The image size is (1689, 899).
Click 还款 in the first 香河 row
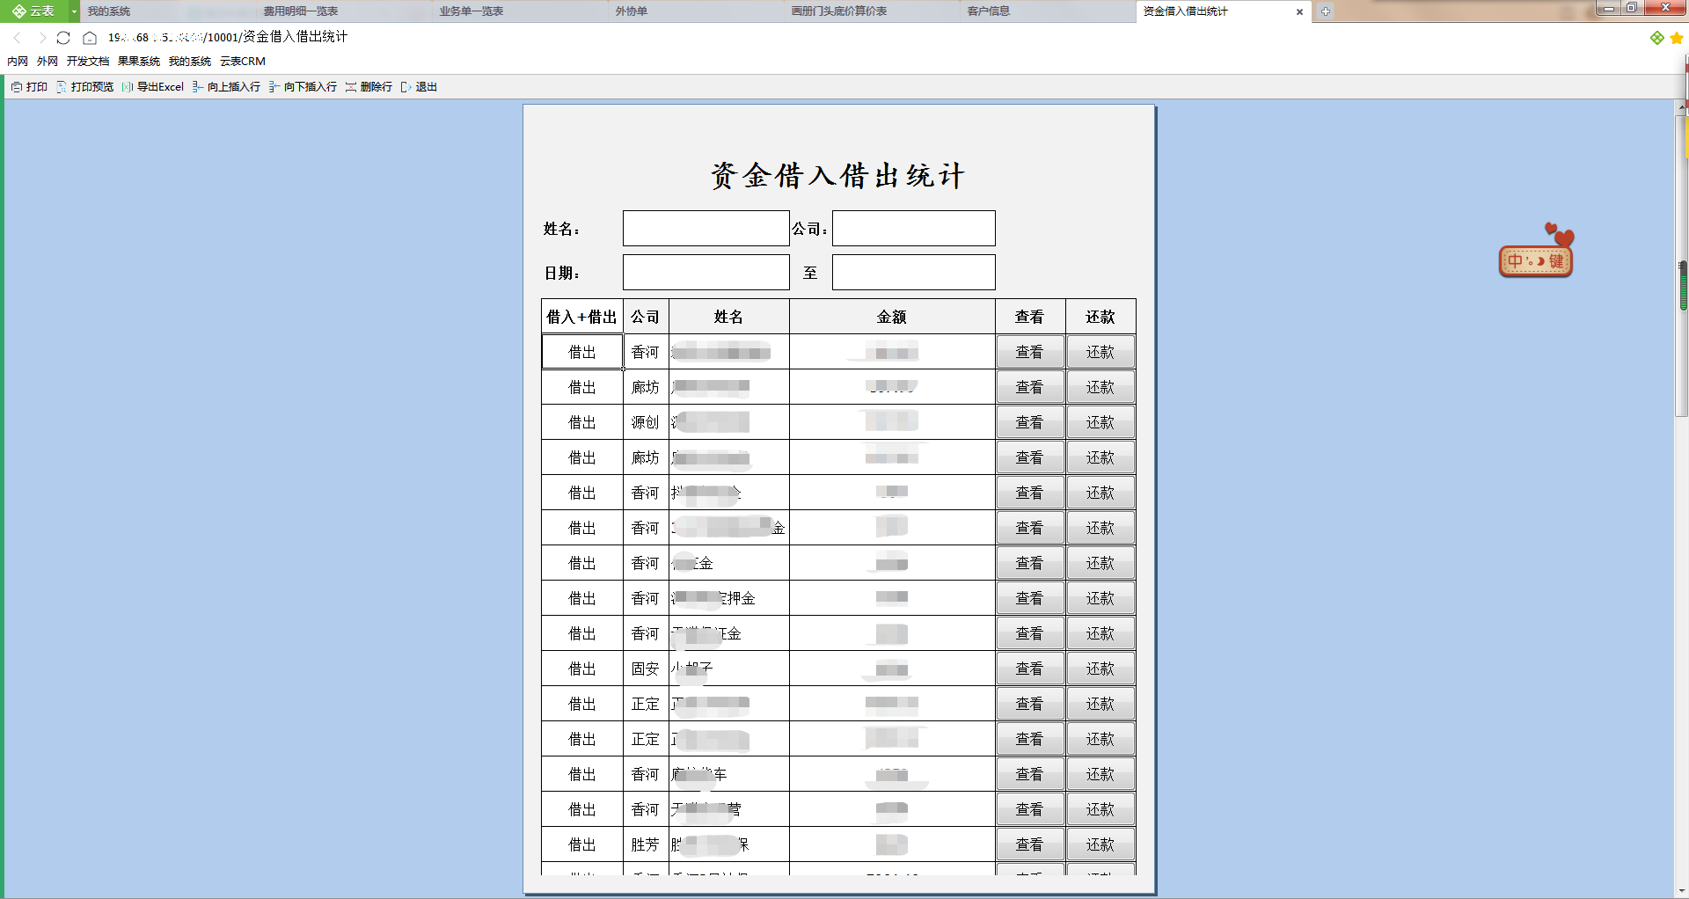(1100, 352)
